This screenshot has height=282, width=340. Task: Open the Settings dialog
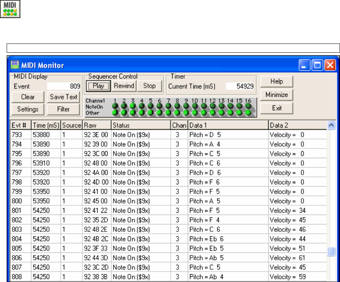coord(28,109)
